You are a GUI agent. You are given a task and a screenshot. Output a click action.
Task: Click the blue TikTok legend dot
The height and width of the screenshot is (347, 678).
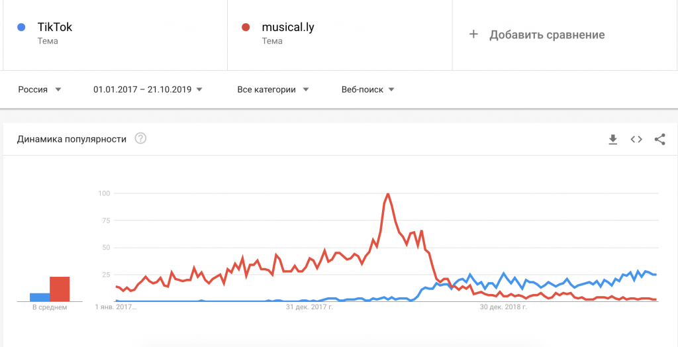(21, 27)
